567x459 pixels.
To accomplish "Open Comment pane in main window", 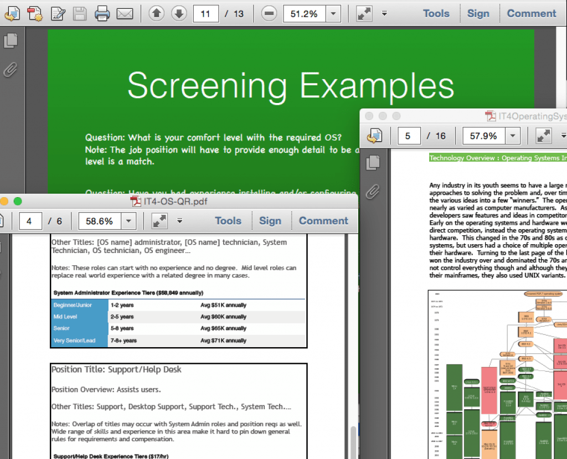I will pyautogui.click(x=531, y=14).
